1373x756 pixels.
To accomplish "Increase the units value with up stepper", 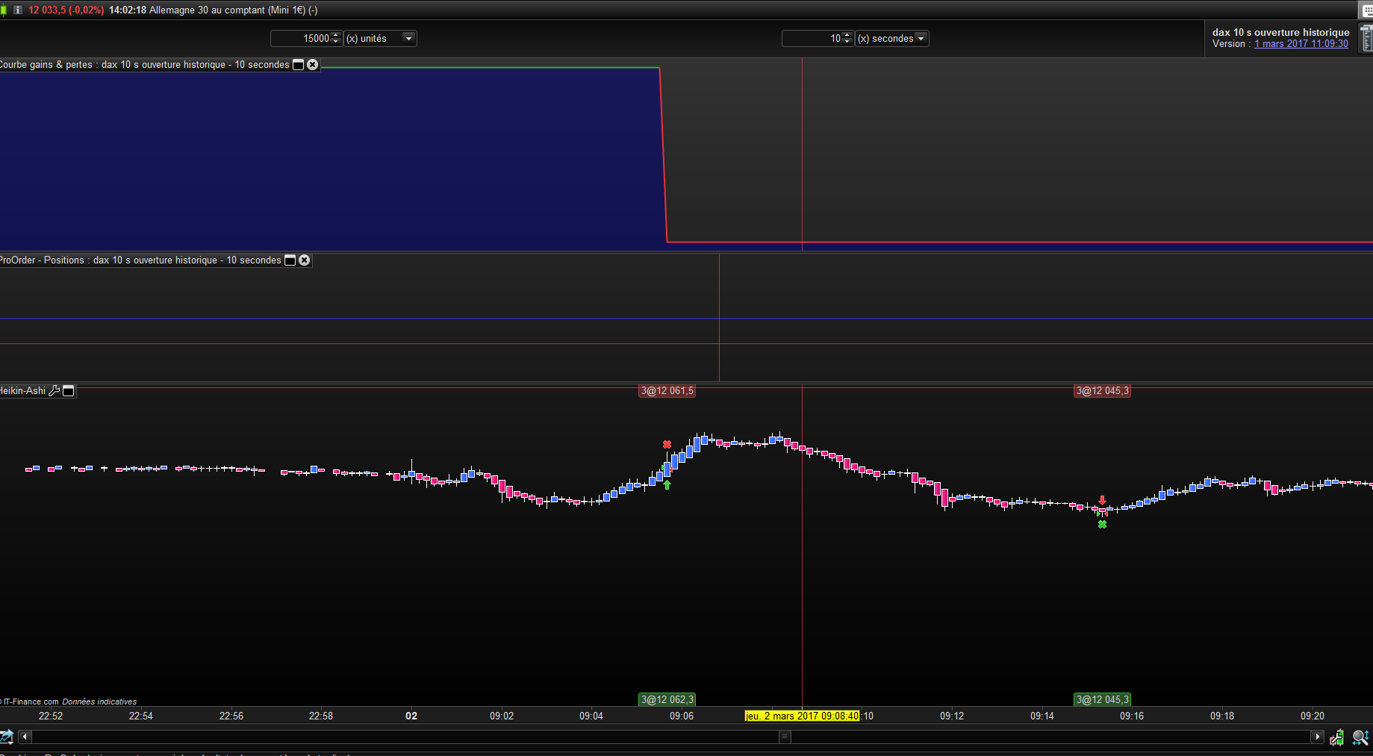I will 336,35.
